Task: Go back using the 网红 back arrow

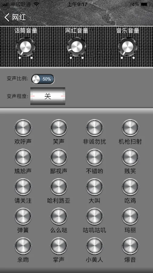Action: pyautogui.click(x=7, y=17)
